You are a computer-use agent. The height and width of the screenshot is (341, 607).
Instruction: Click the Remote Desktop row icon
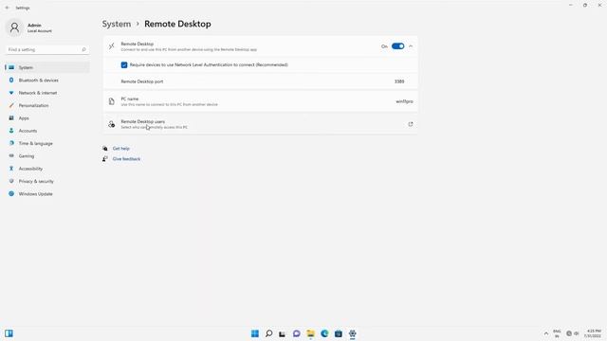tap(112, 46)
